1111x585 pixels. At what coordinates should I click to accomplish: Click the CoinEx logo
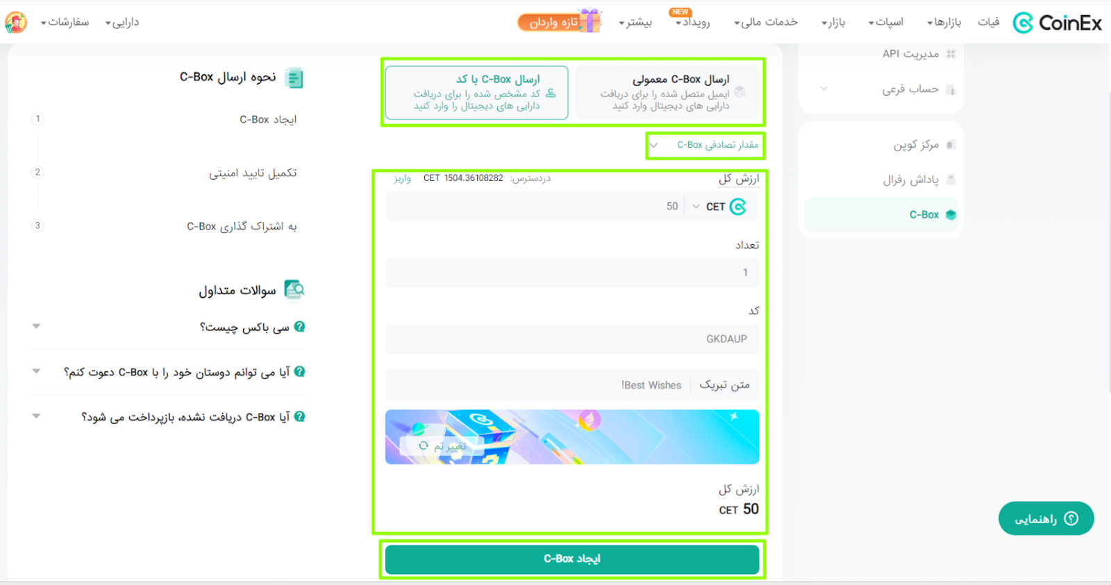(x=1057, y=23)
